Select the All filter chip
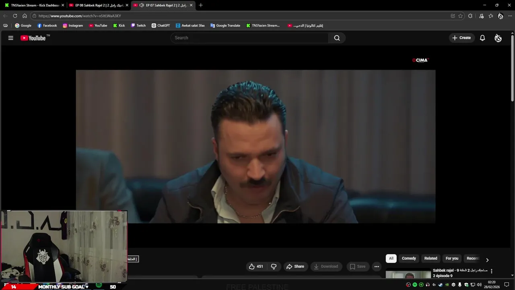This screenshot has height=290, width=515. (391, 258)
